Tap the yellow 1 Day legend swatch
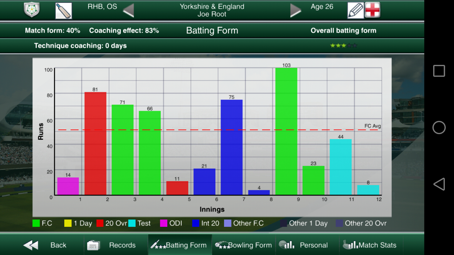This screenshot has height=255, width=454. (x=68, y=223)
